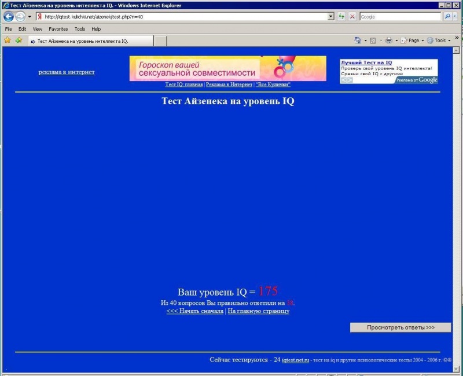
Task: Open the address bar URL dropdown
Action: click(x=331, y=17)
